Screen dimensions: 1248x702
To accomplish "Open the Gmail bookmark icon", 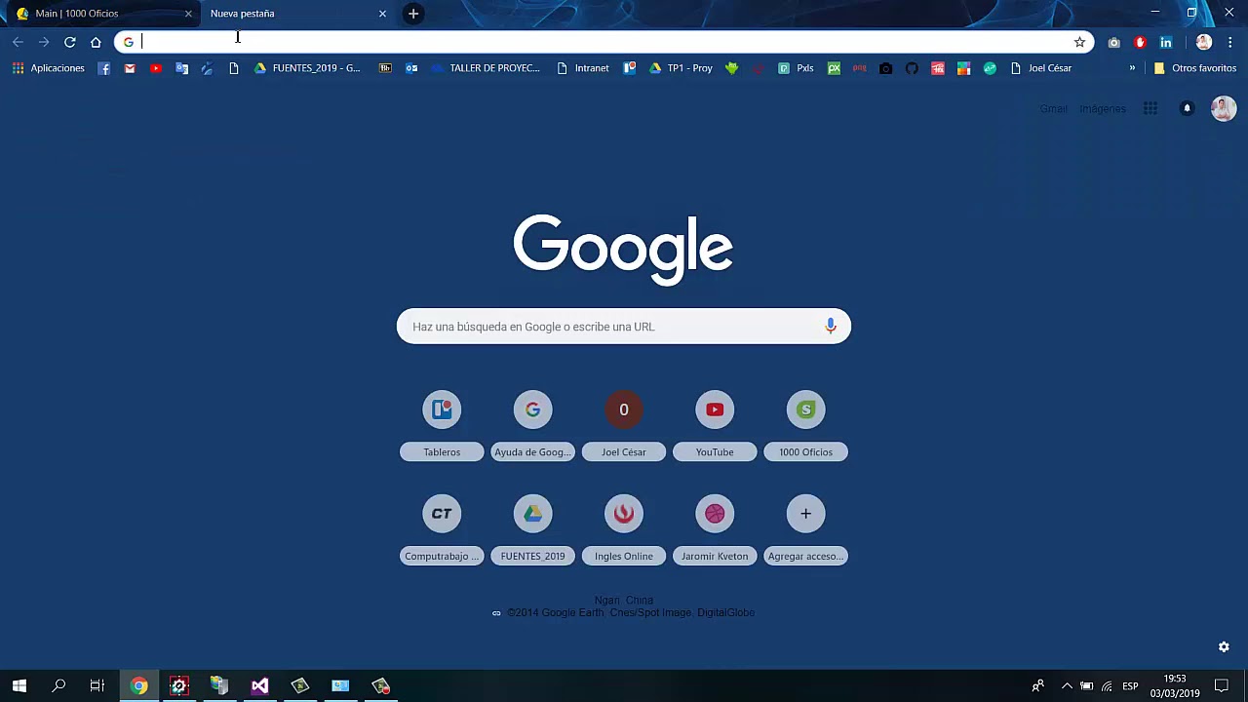I will [130, 68].
